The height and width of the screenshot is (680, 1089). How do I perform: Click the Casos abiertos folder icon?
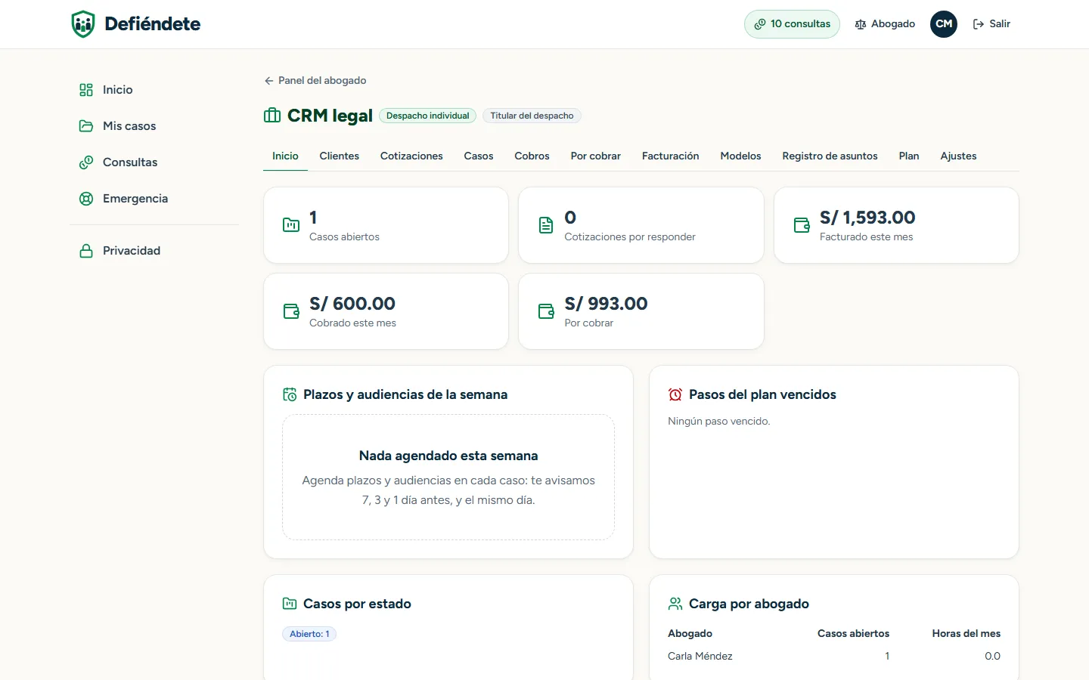[x=291, y=225]
